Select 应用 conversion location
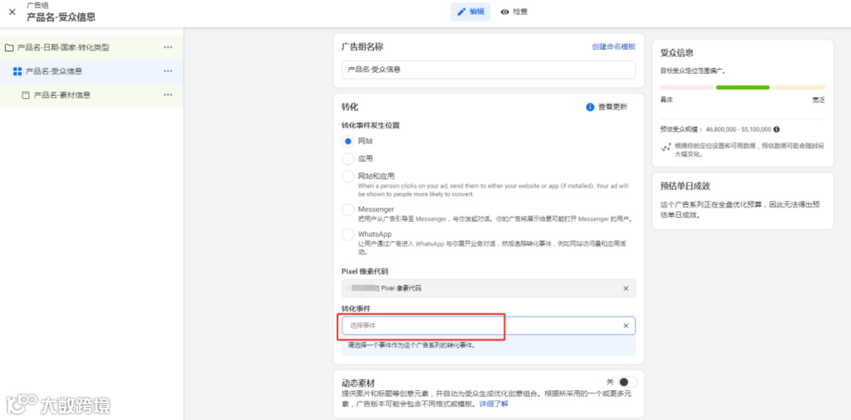This screenshot has height=420, width=851. pyautogui.click(x=348, y=159)
